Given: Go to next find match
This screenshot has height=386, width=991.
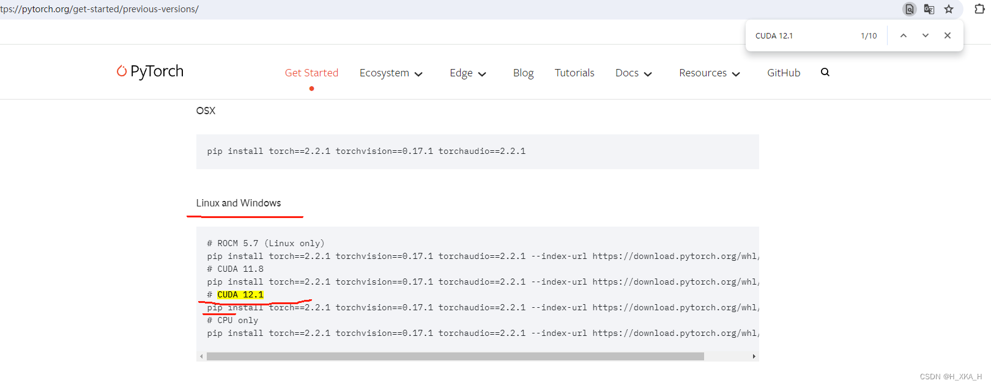Looking at the screenshot, I should pos(926,35).
